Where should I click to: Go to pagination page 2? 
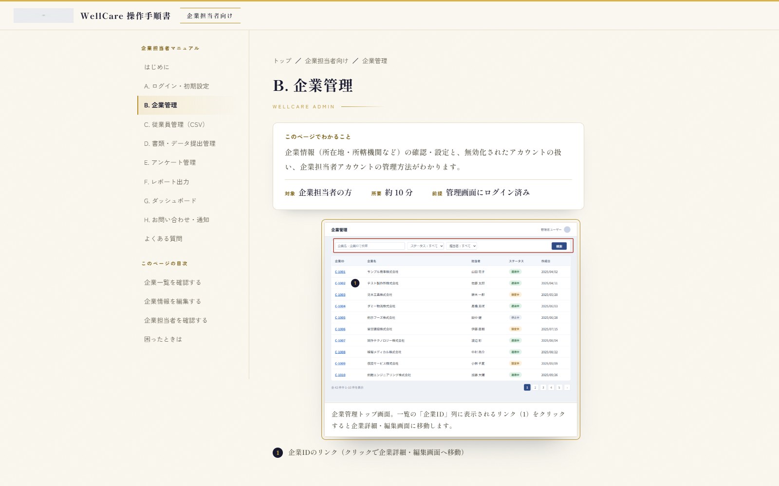[535, 387]
